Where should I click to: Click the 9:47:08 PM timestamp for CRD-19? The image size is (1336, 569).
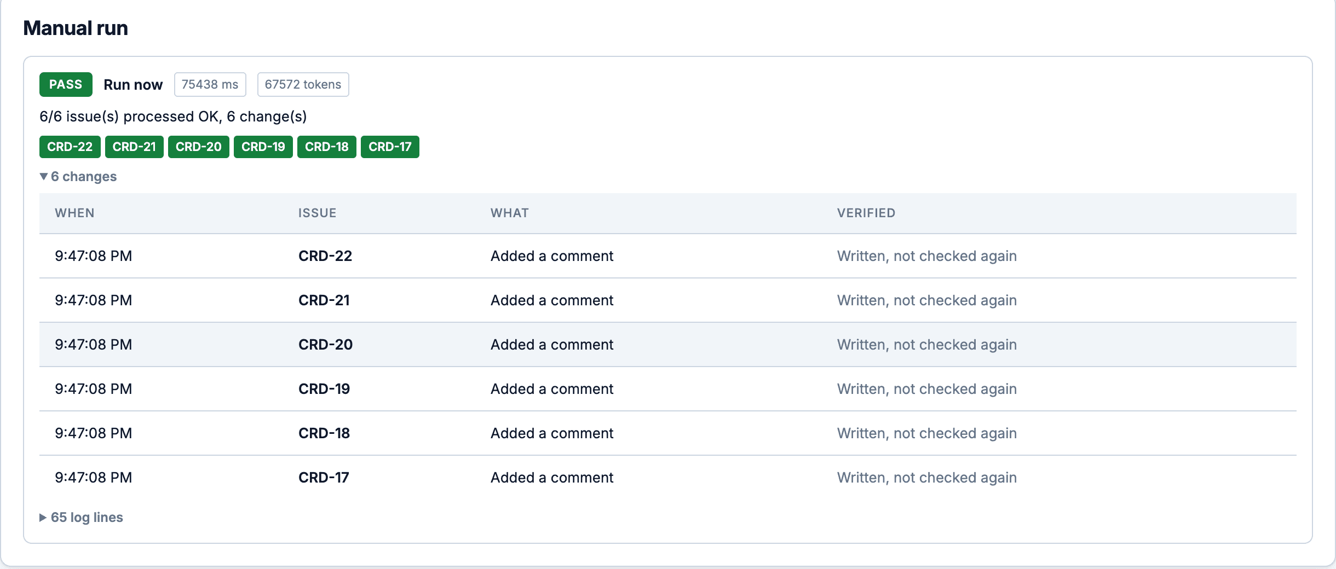tap(94, 389)
